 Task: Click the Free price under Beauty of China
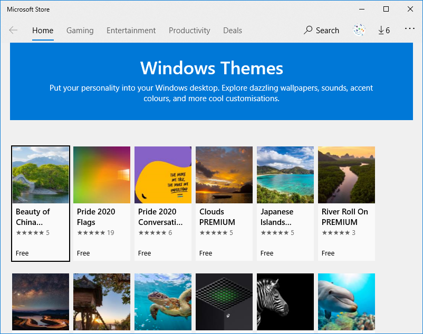click(x=22, y=253)
